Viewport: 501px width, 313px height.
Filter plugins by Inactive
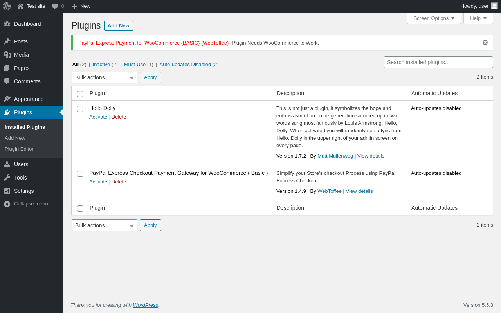tap(101, 65)
